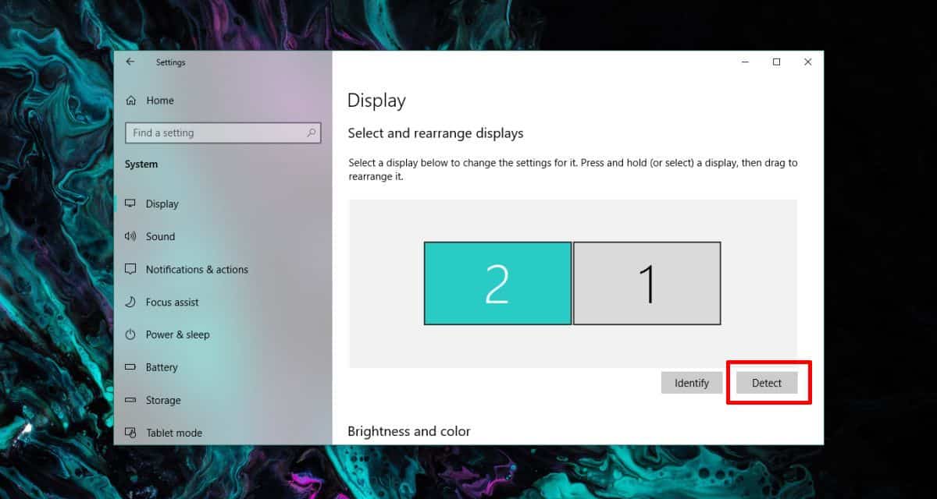The image size is (937, 499).
Task: Click the Sound speaker icon
Action: tap(130, 236)
